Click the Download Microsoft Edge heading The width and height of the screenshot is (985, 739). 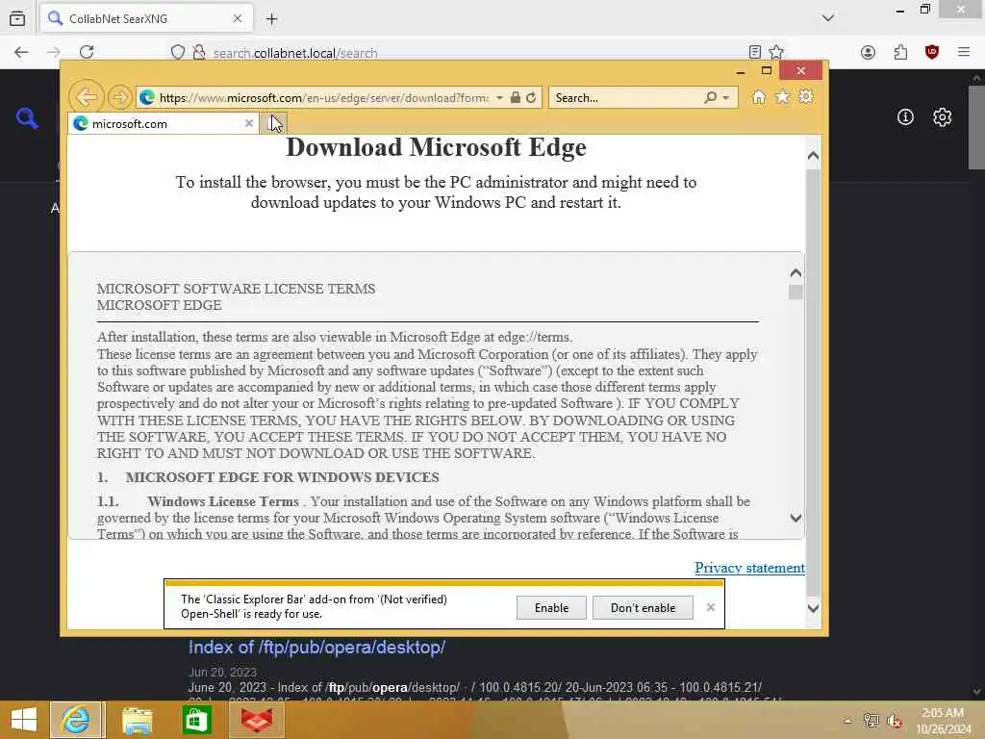tap(436, 147)
